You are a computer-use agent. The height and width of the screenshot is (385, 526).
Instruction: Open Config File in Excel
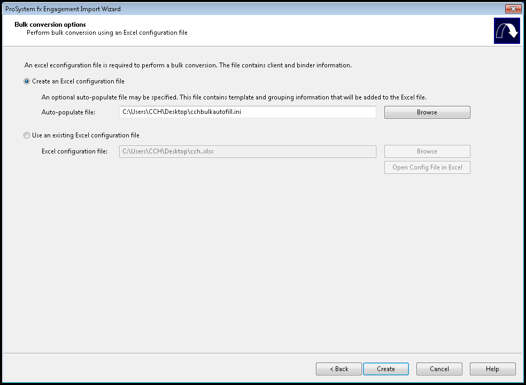[x=427, y=167]
